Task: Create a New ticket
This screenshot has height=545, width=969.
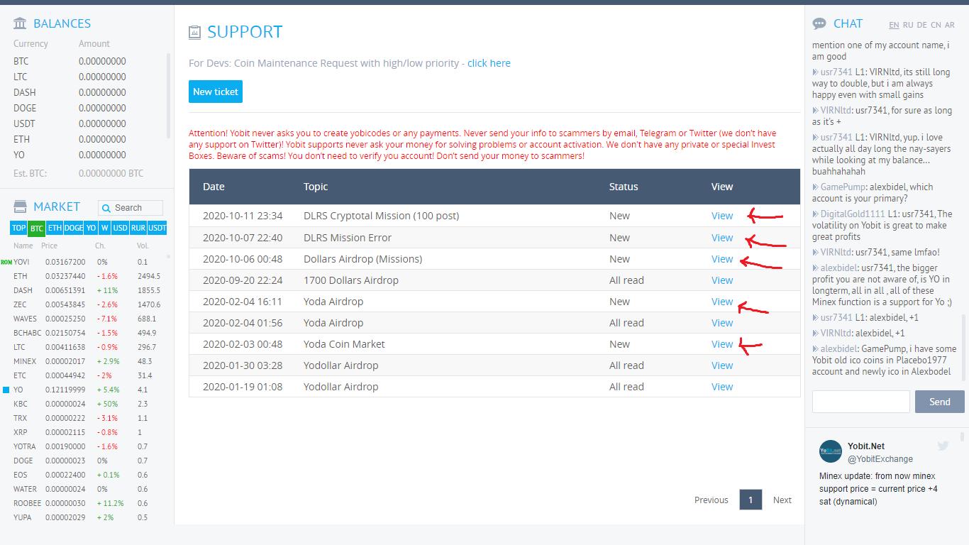Action: pyautogui.click(x=216, y=92)
